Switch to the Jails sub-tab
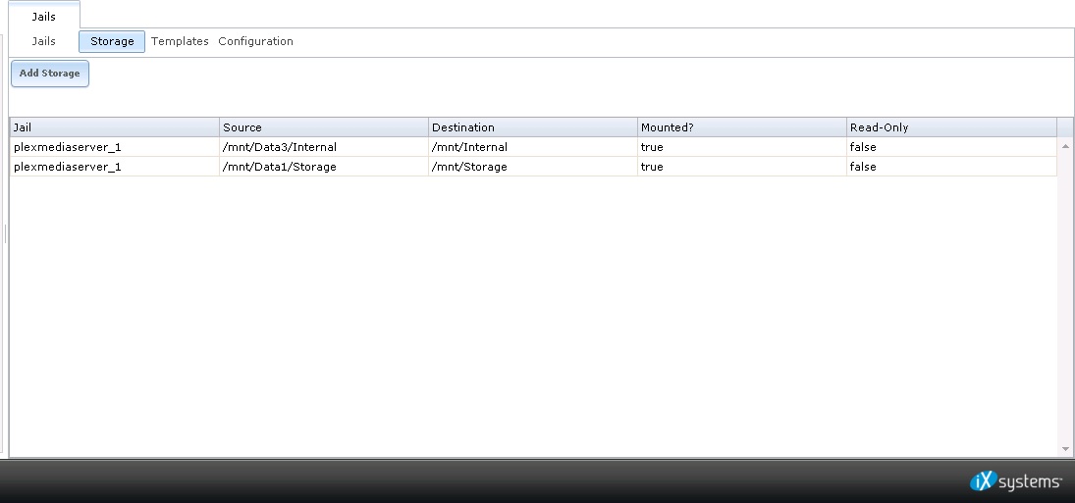This screenshot has width=1075, height=503. coord(44,41)
